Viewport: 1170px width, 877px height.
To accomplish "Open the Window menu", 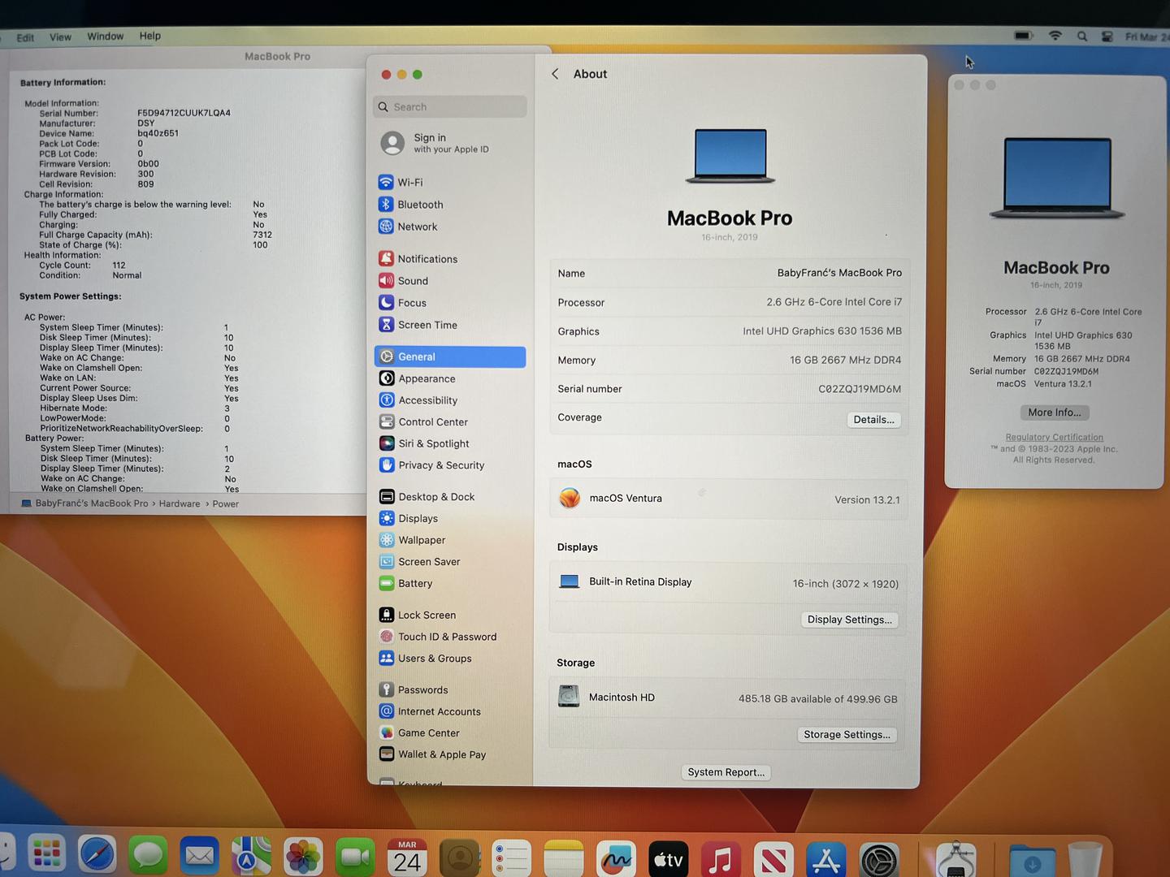I will (105, 37).
